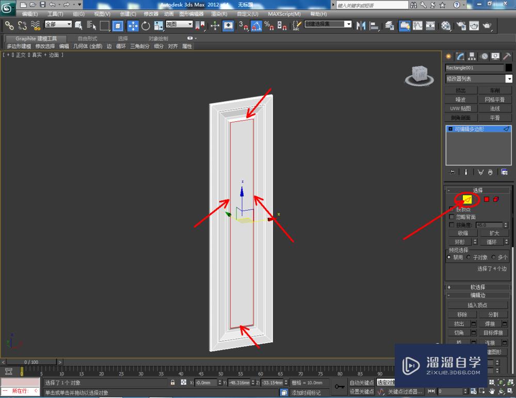The image size is (516, 398).
Task: Click the Align tool icon
Action: tap(374, 25)
